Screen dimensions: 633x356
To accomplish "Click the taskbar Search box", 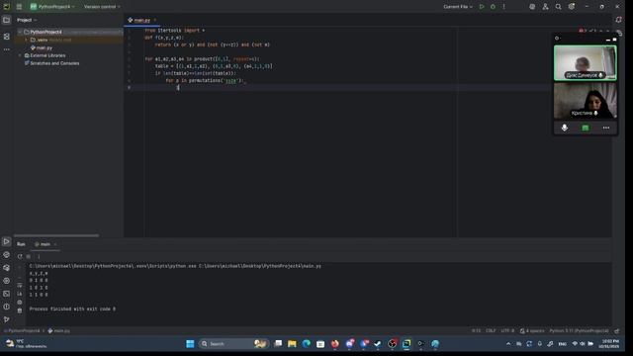I will pos(234,343).
